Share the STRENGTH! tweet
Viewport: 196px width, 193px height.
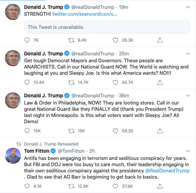click(x=160, y=40)
